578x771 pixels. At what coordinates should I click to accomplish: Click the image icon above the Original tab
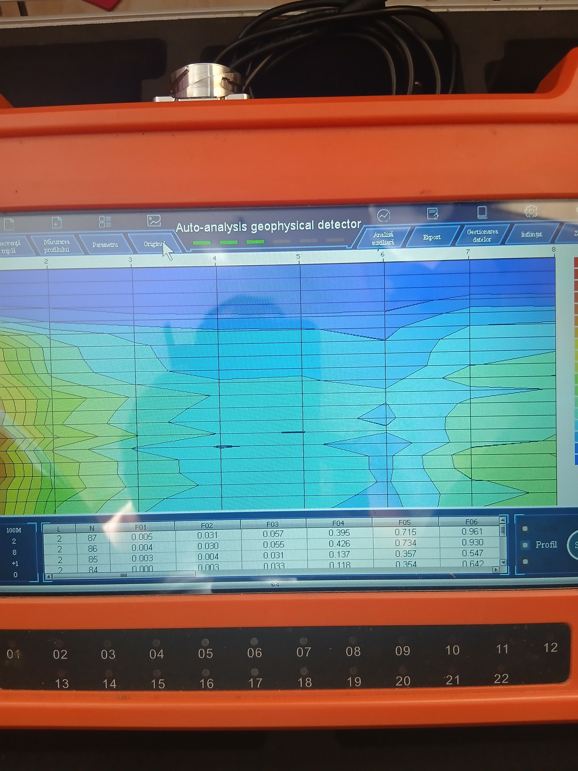(x=154, y=221)
